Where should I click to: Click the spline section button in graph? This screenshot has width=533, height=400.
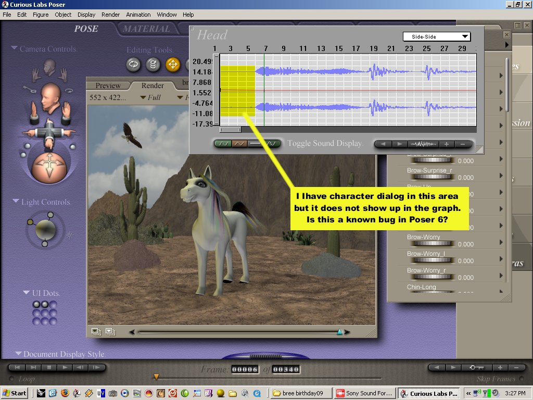pyautogui.click(x=223, y=144)
